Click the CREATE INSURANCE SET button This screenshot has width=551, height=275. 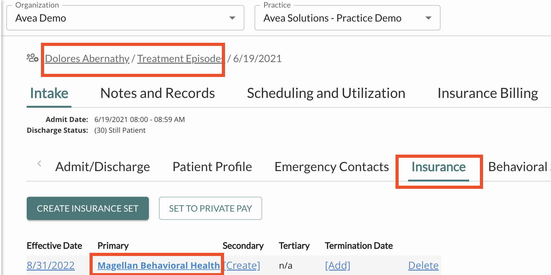click(x=88, y=208)
